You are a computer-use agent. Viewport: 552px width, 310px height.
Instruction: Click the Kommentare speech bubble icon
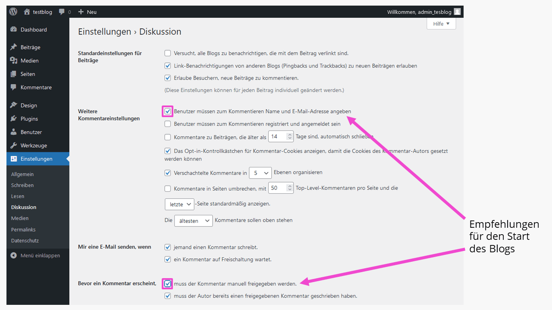pyautogui.click(x=14, y=87)
